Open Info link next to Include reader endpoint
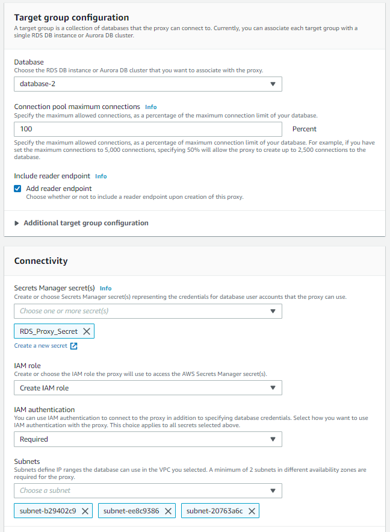390x532 pixels. 101,176
